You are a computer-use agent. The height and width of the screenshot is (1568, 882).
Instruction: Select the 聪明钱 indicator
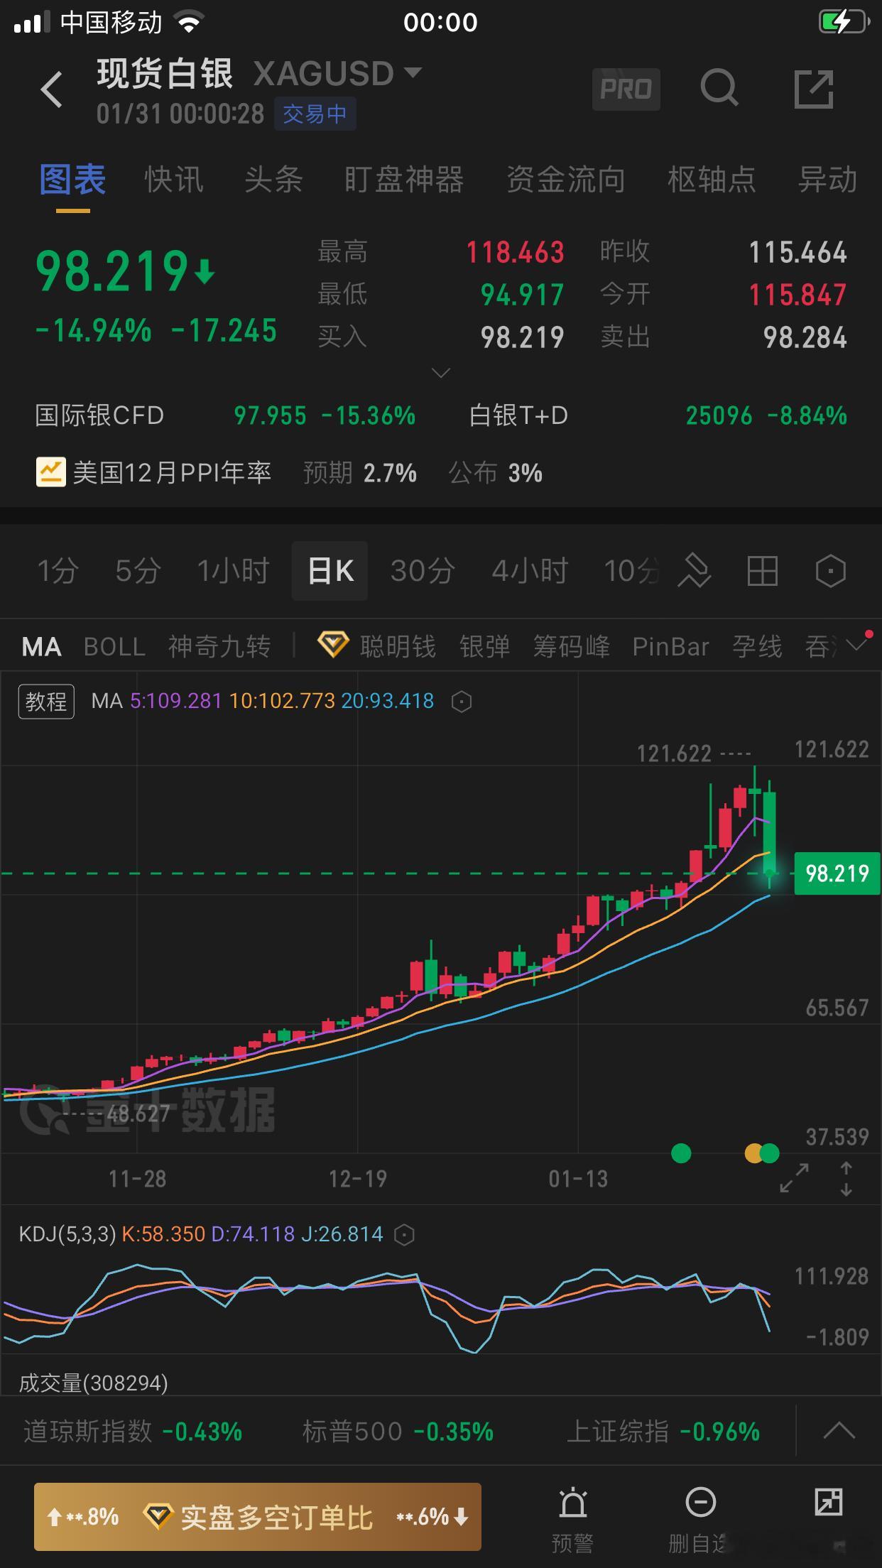[x=398, y=646]
